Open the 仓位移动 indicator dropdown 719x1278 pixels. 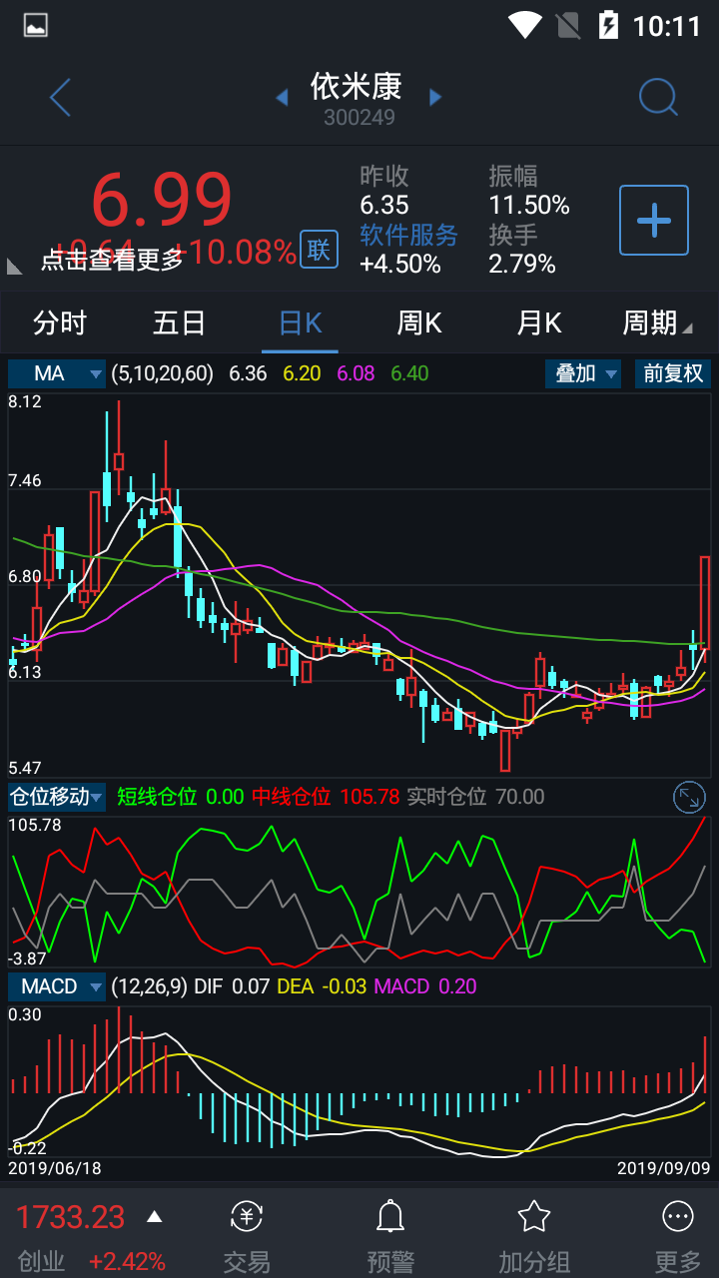57,797
